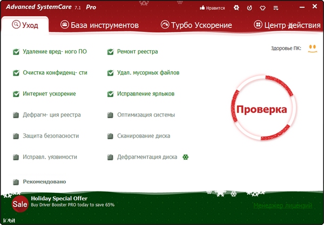Click "Buy Driver Booster PRO today" offer text
This screenshot has width=324, height=225.
(73, 205)
